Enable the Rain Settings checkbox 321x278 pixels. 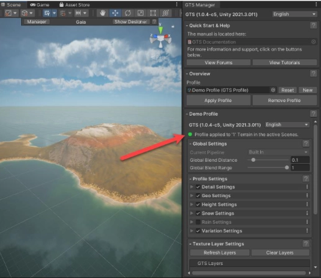coord(198,222)
